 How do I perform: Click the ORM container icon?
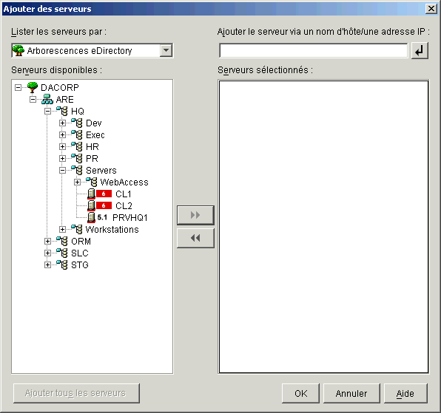point(62,241)
